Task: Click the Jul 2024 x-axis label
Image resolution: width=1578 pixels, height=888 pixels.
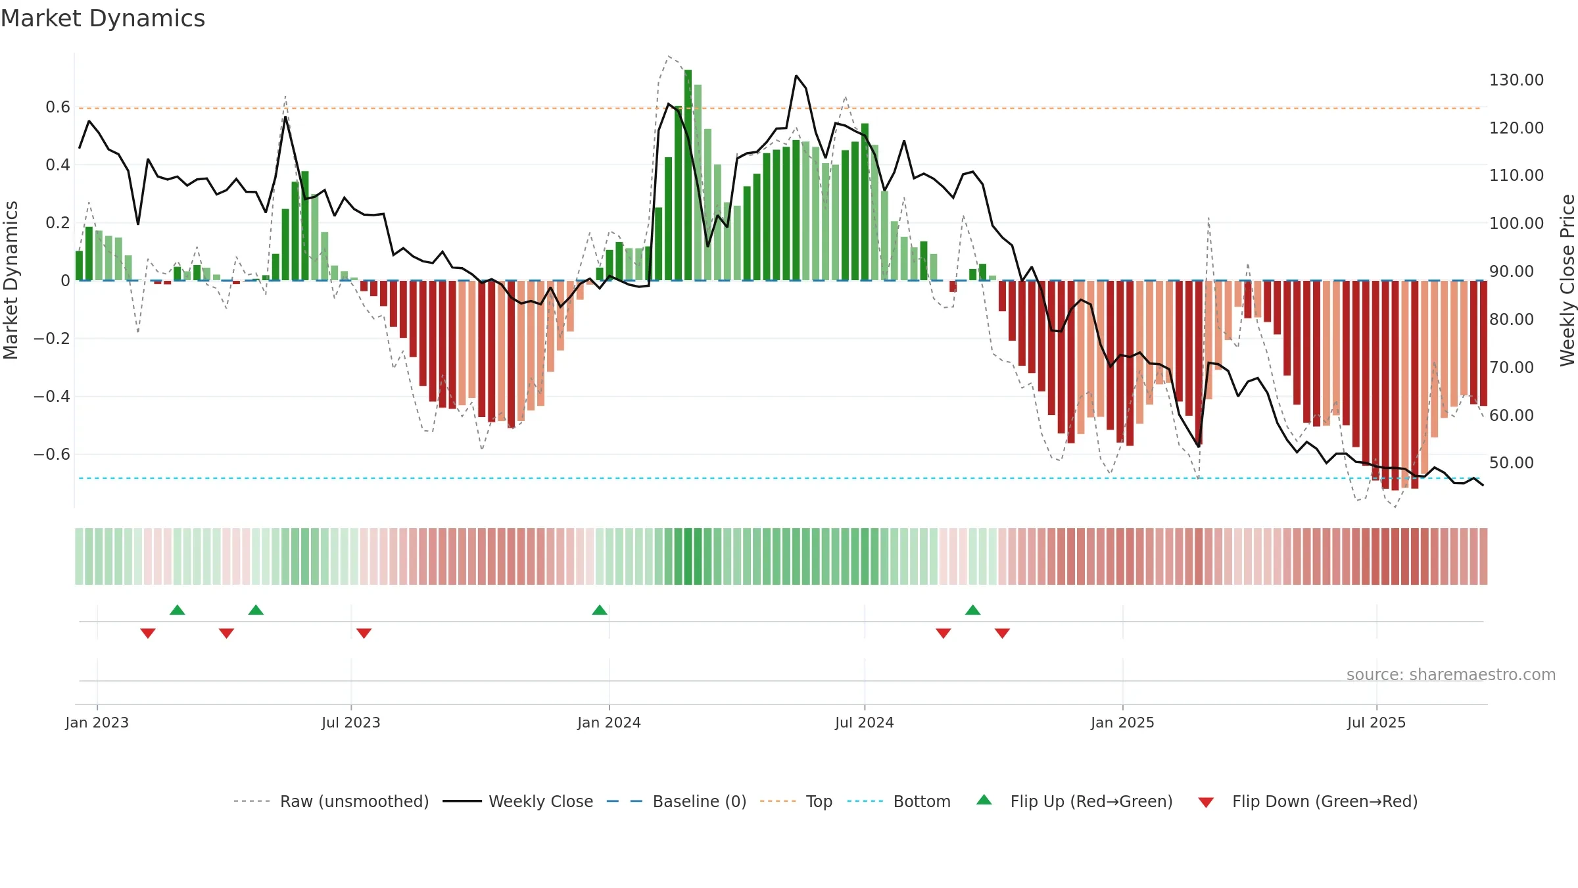Action: [x=865, y=722]
